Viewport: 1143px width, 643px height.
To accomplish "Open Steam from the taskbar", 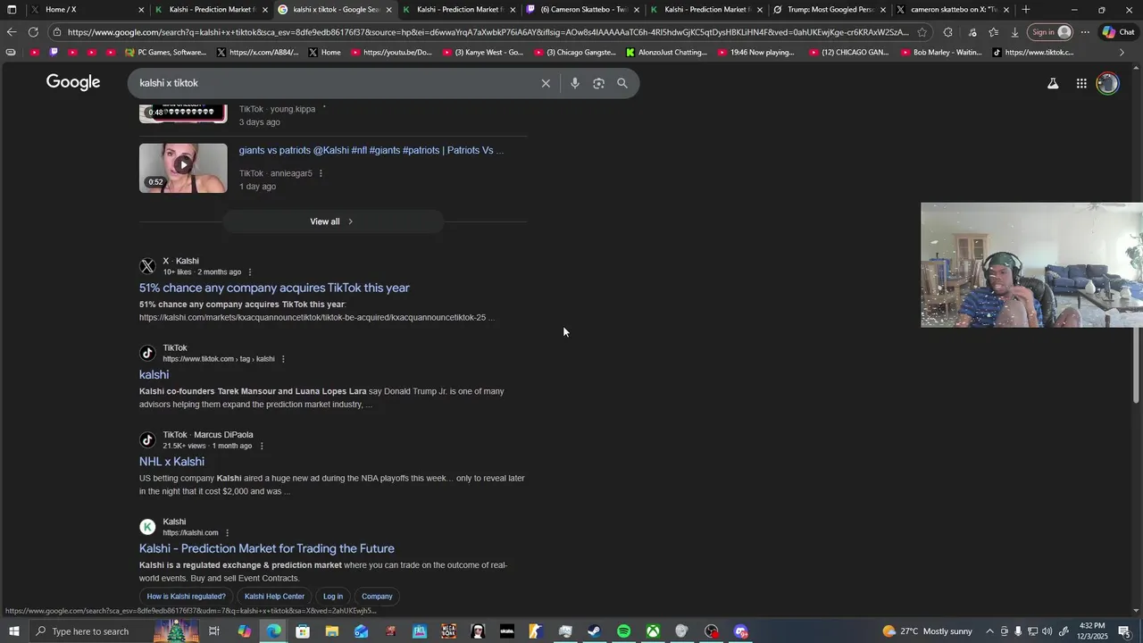I will coord(594,631).
